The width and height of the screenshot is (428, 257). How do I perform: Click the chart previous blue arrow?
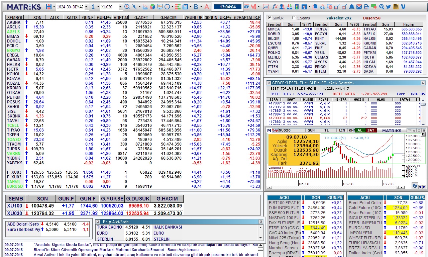420,187
